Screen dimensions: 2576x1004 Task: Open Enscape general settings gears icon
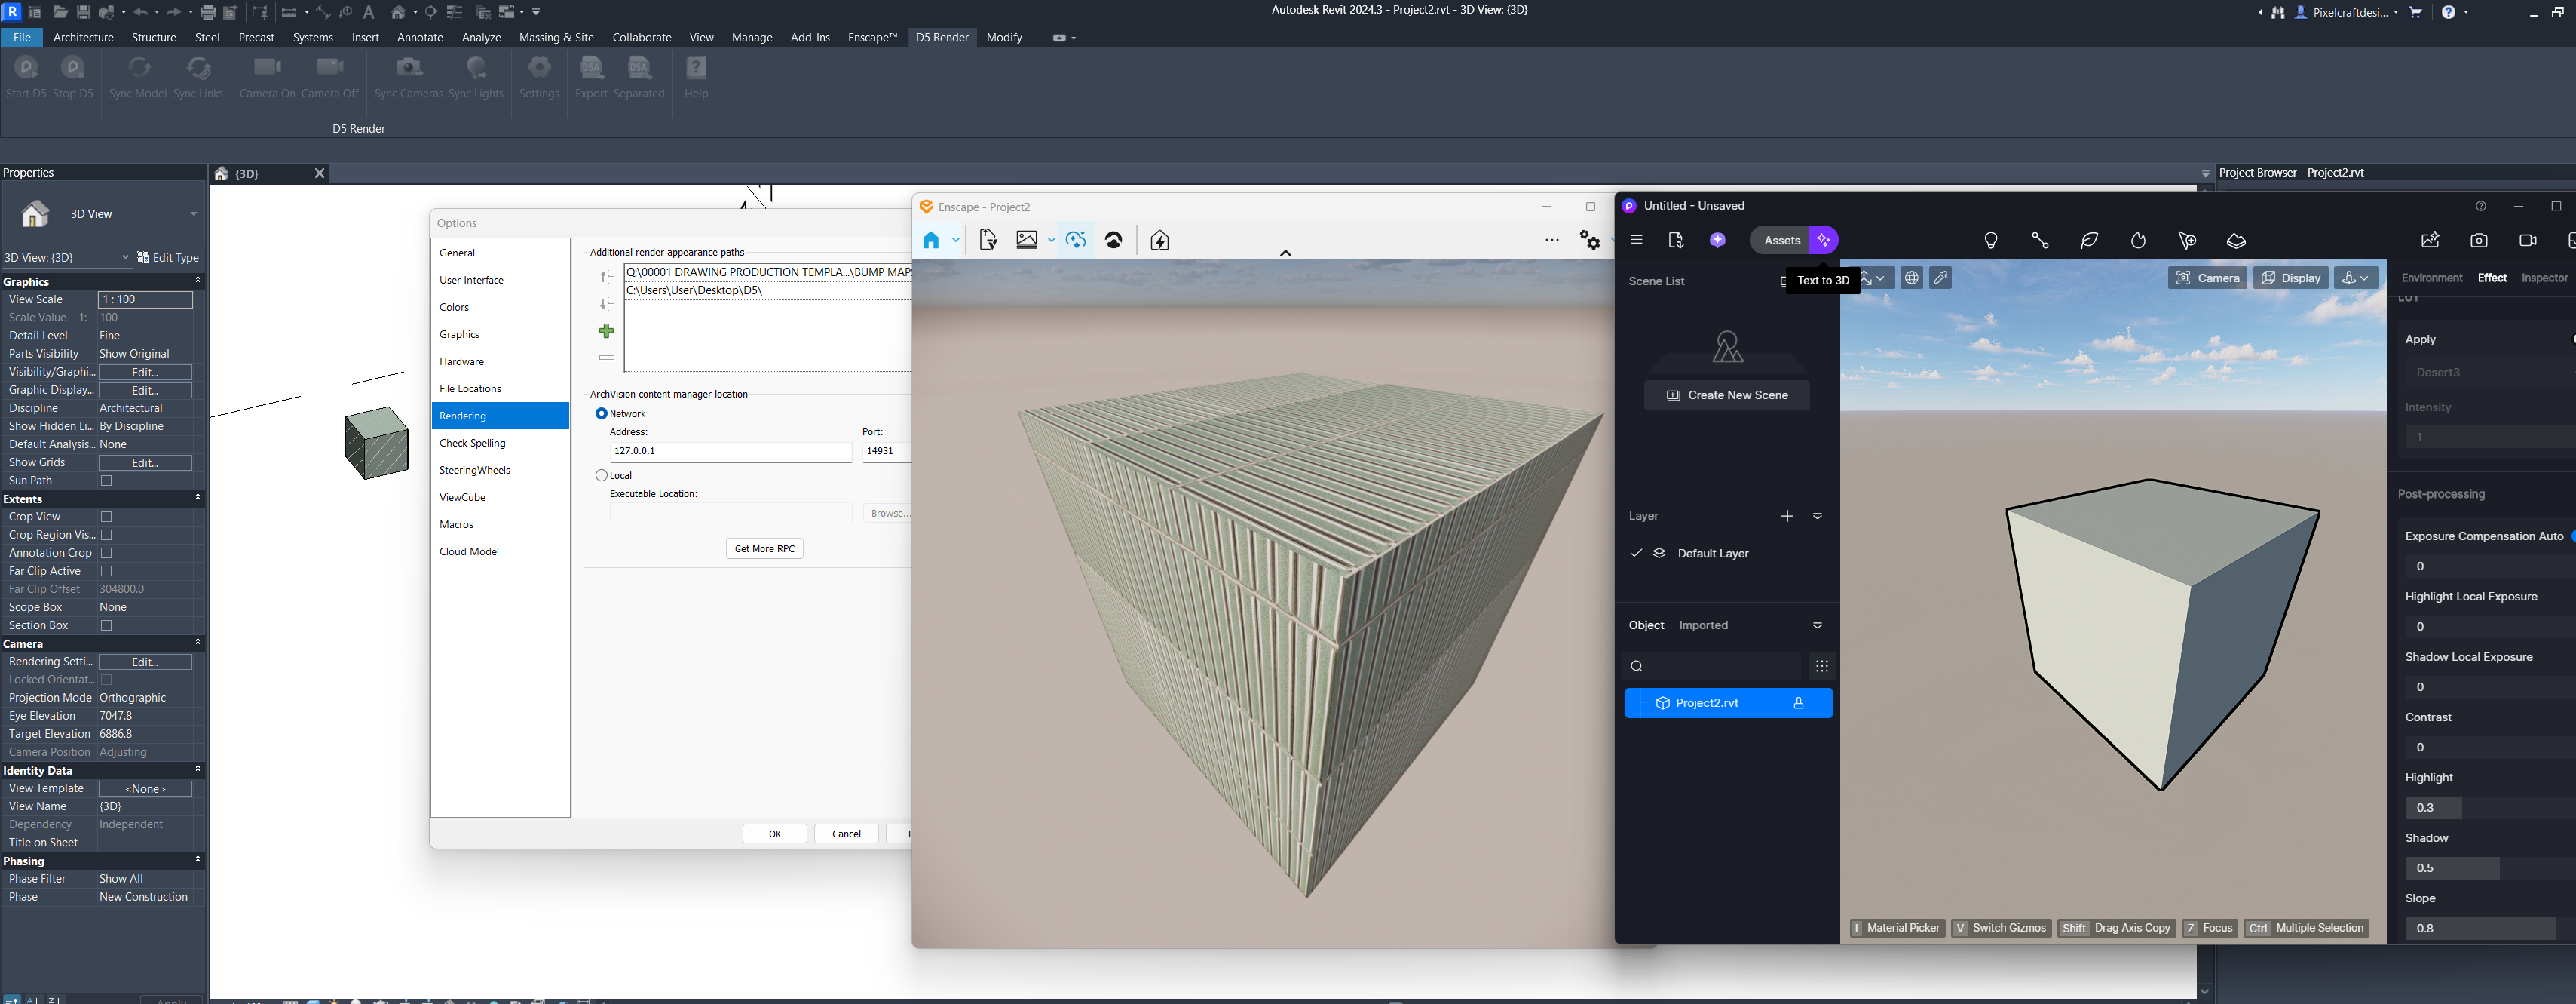(1589, 240)
